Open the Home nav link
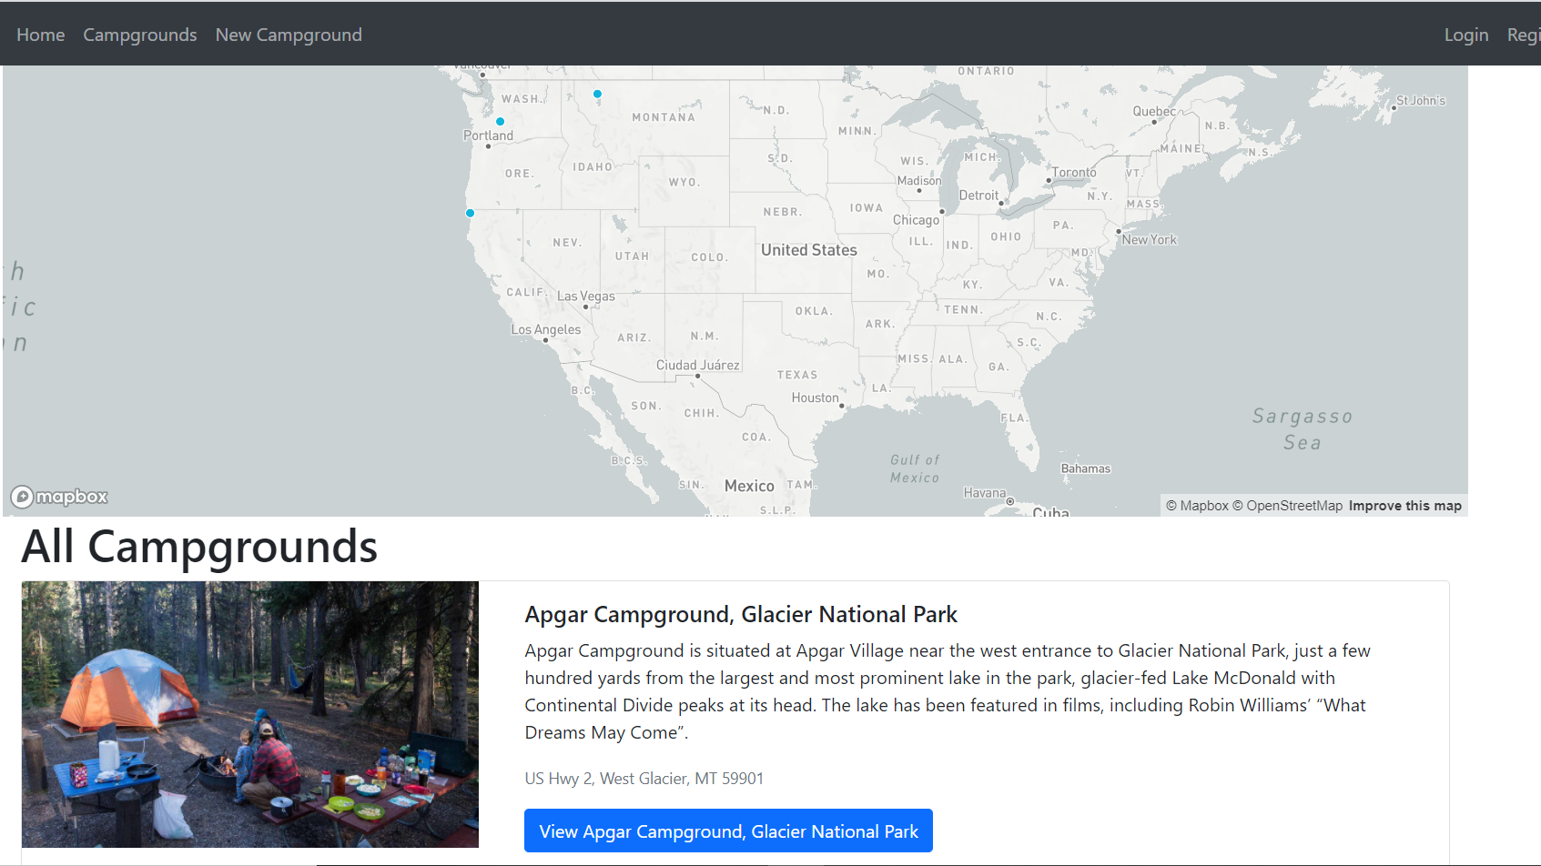The image size is (1541, 866). 40,35
